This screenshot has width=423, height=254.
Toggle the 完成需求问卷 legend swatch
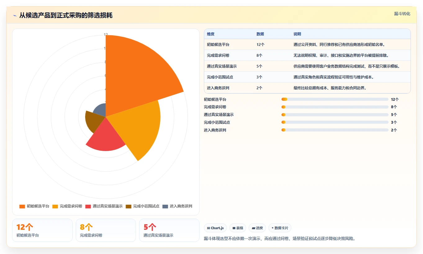55,206
